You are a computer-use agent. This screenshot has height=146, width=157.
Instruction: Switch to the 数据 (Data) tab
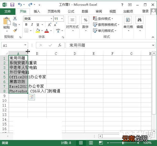coord(85,11)
